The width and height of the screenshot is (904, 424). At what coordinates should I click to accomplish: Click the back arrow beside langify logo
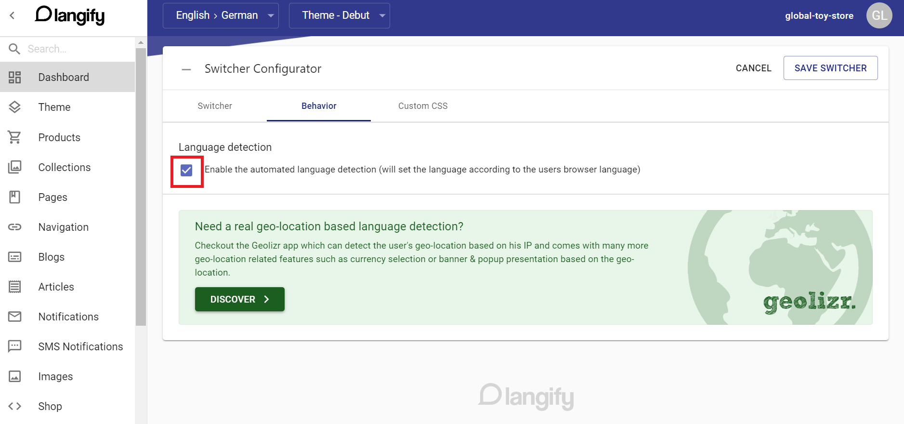(x=12, y=15)
